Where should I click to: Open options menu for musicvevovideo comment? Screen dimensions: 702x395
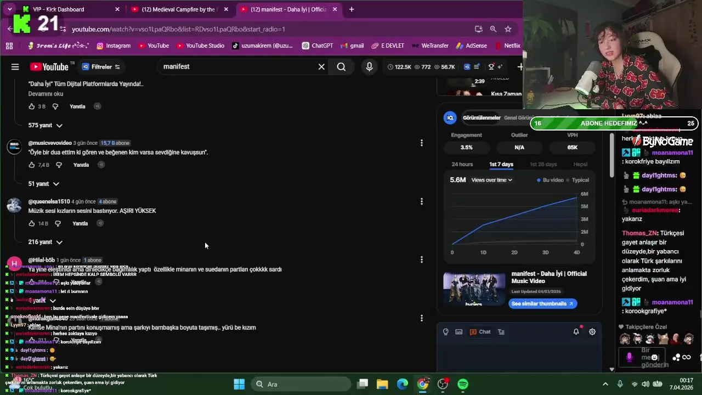421,143
